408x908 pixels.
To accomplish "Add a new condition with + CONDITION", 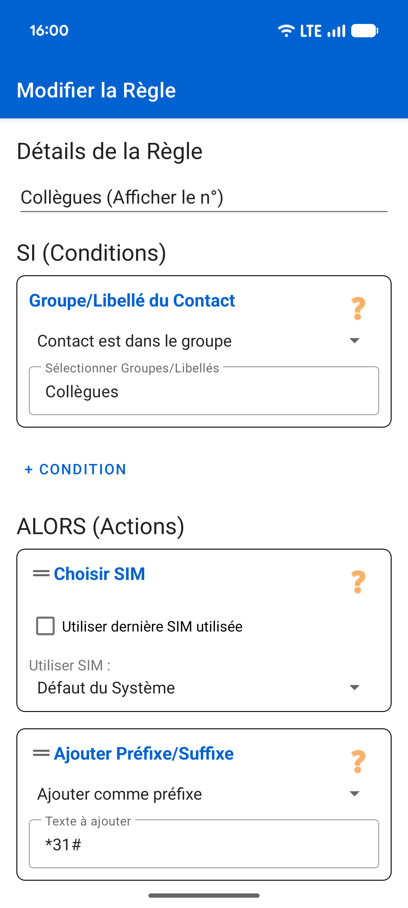I will point(76,469).
